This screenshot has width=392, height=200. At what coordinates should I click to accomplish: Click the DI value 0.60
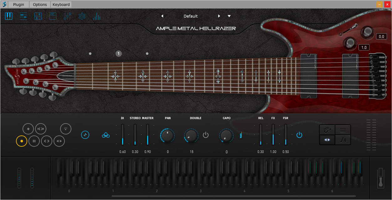tap(122, 152)
